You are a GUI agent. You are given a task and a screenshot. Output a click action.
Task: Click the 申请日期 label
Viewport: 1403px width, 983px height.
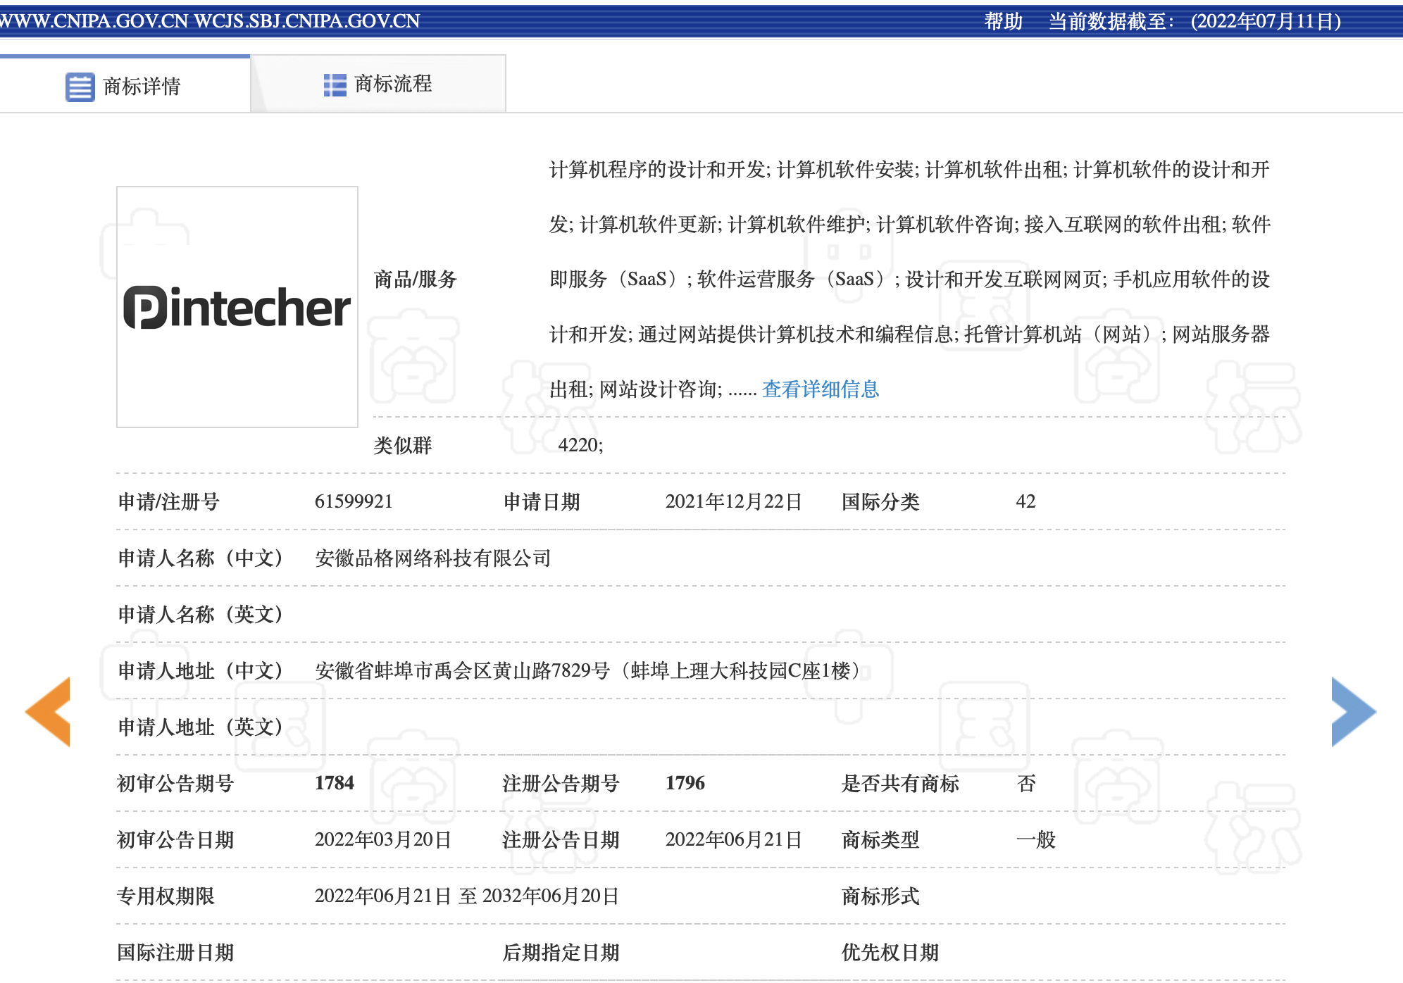click(x=542, y=501)
